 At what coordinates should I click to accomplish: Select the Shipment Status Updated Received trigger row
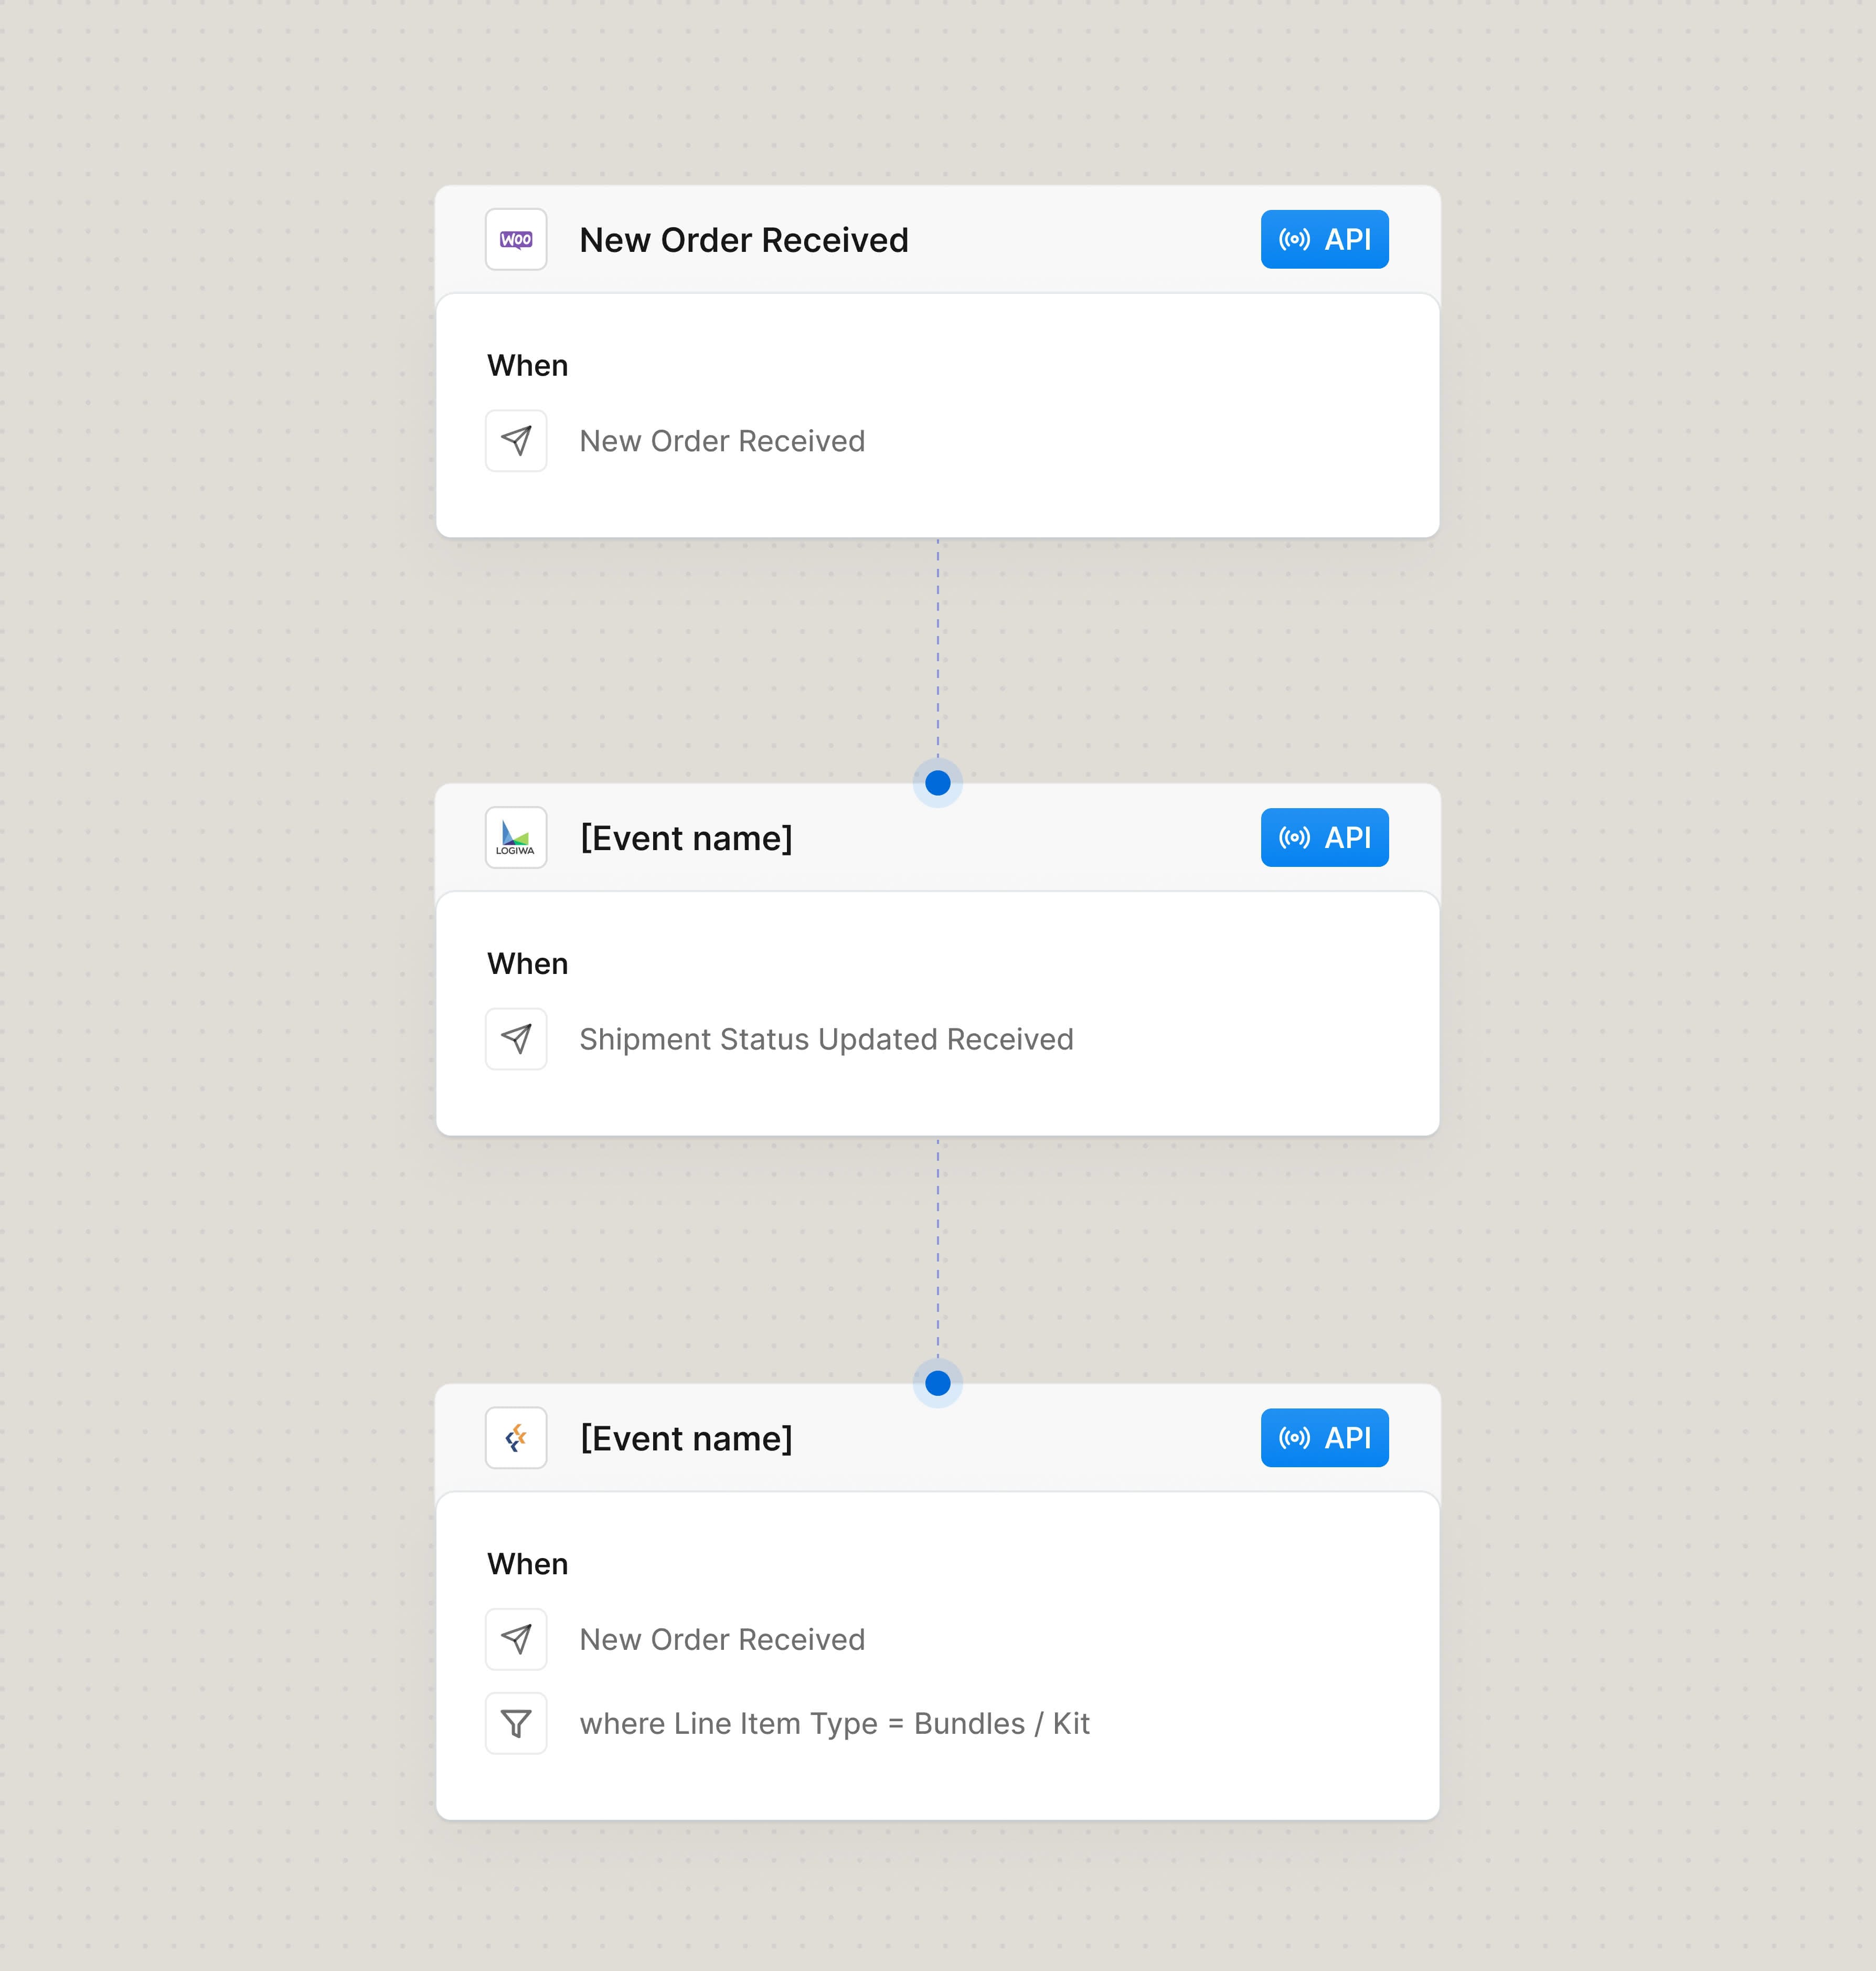coord(826,1039)
